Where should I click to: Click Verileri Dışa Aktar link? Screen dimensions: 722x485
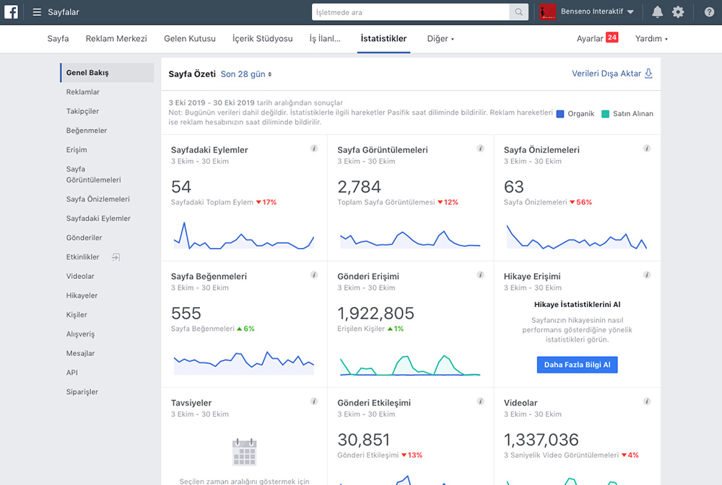[x=606, y=74]
